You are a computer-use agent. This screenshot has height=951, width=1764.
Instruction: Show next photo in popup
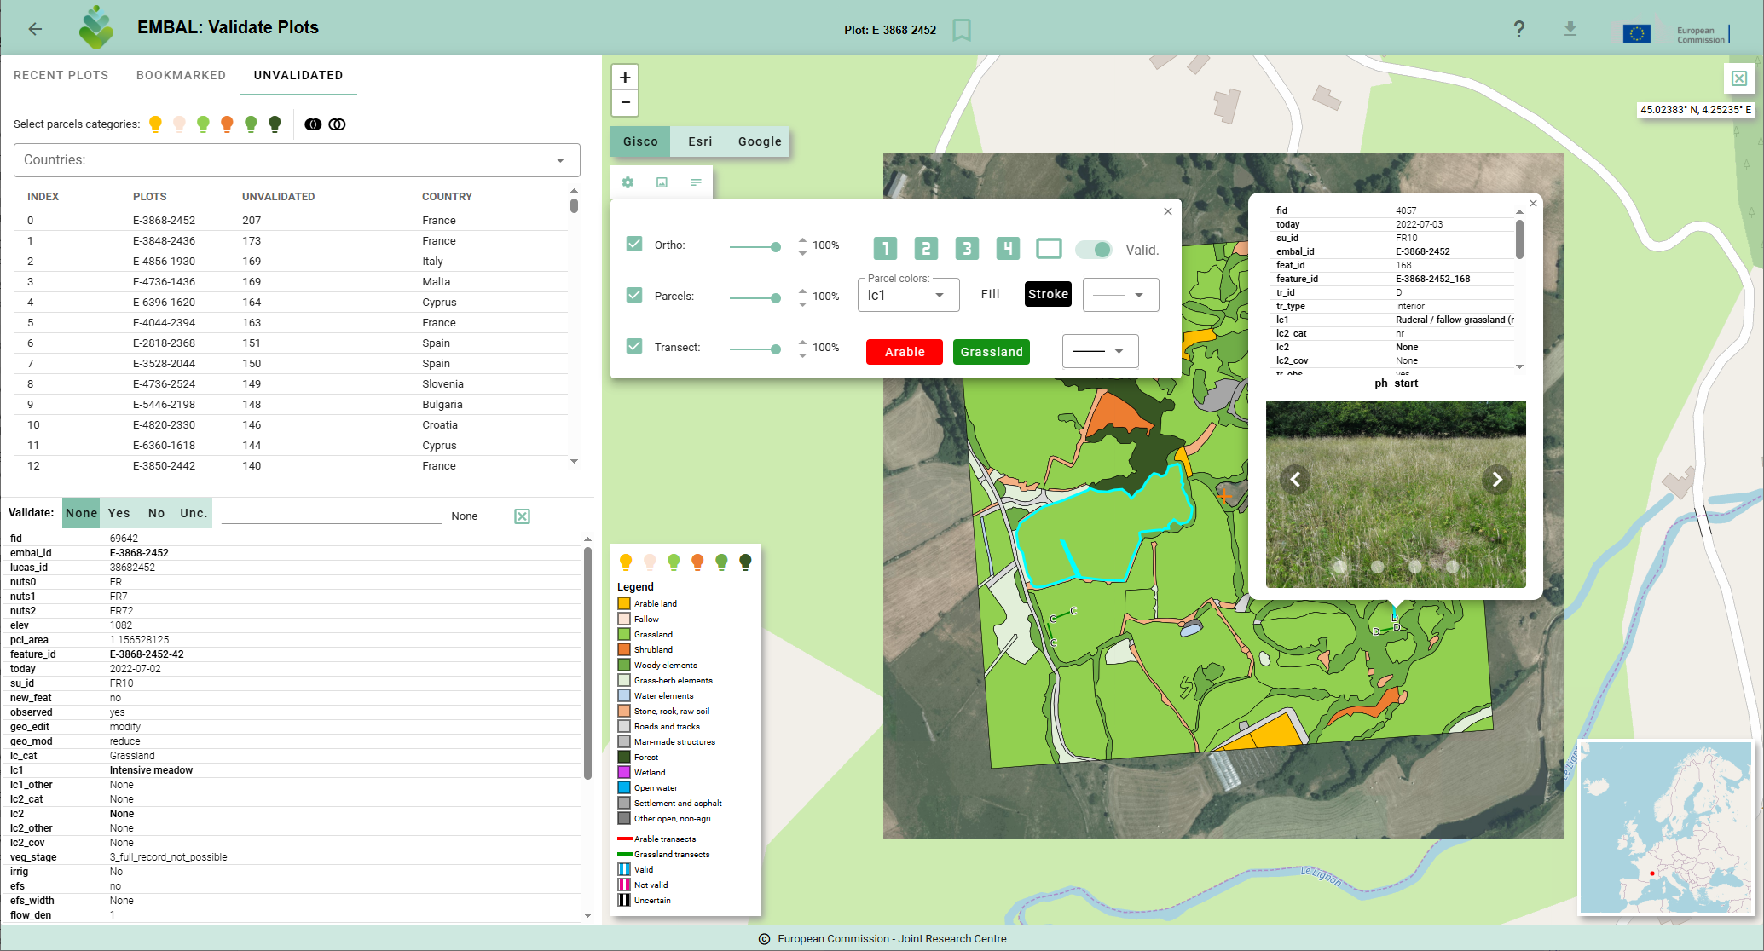[x=1496, y=480]
